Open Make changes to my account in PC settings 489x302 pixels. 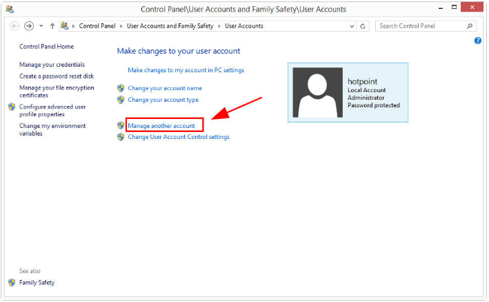tap(186, 70)
